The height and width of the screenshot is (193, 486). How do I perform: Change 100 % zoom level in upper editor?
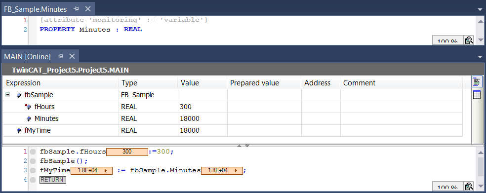pyautogui.click(x=448, y=41)
